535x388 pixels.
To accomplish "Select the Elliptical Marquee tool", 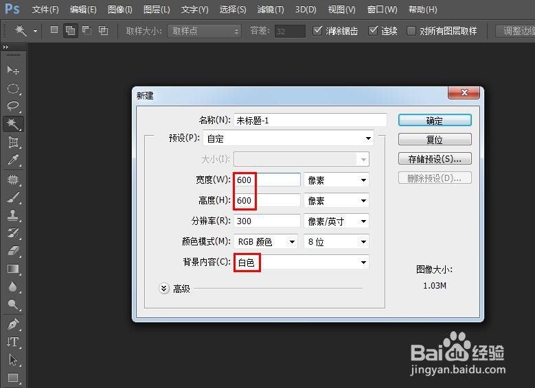I will click(x=13, y=88).
